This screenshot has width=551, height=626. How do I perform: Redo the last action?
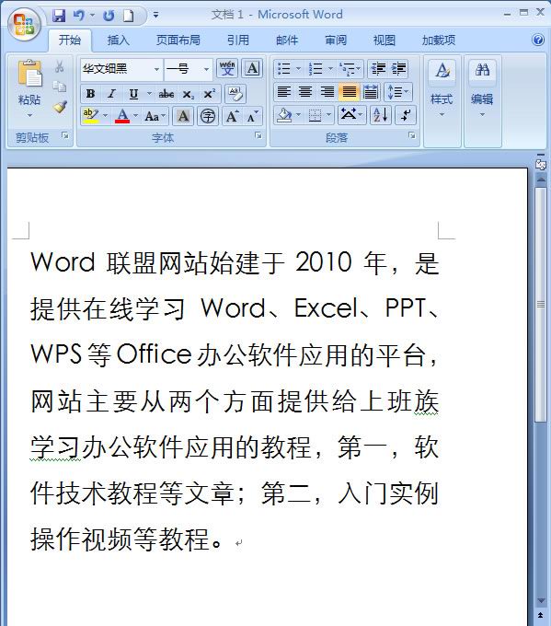pos(109,15)
